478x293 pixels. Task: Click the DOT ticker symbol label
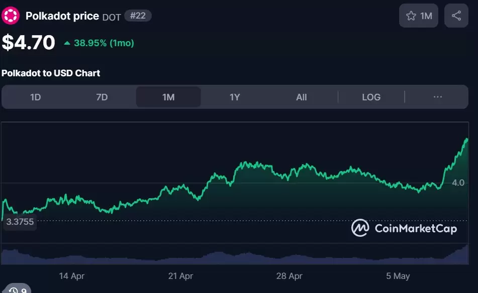click(x=112, y=18)
